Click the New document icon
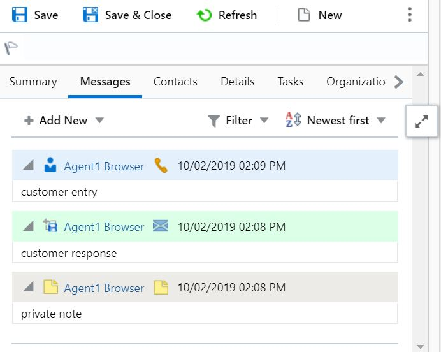 tap(304, 15)
